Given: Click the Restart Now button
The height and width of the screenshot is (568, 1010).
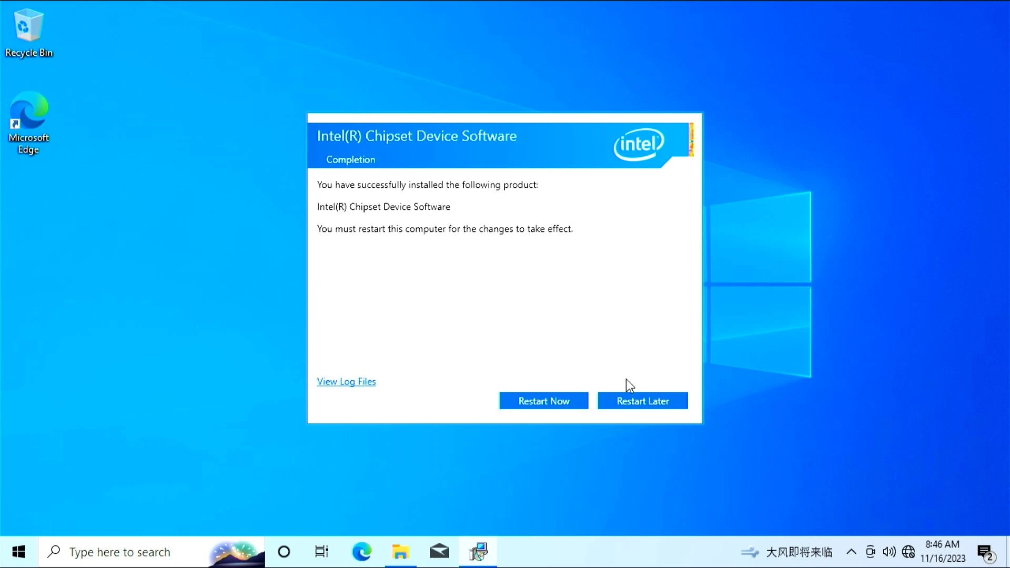Looking at the screenshot, I should [543, 401].
